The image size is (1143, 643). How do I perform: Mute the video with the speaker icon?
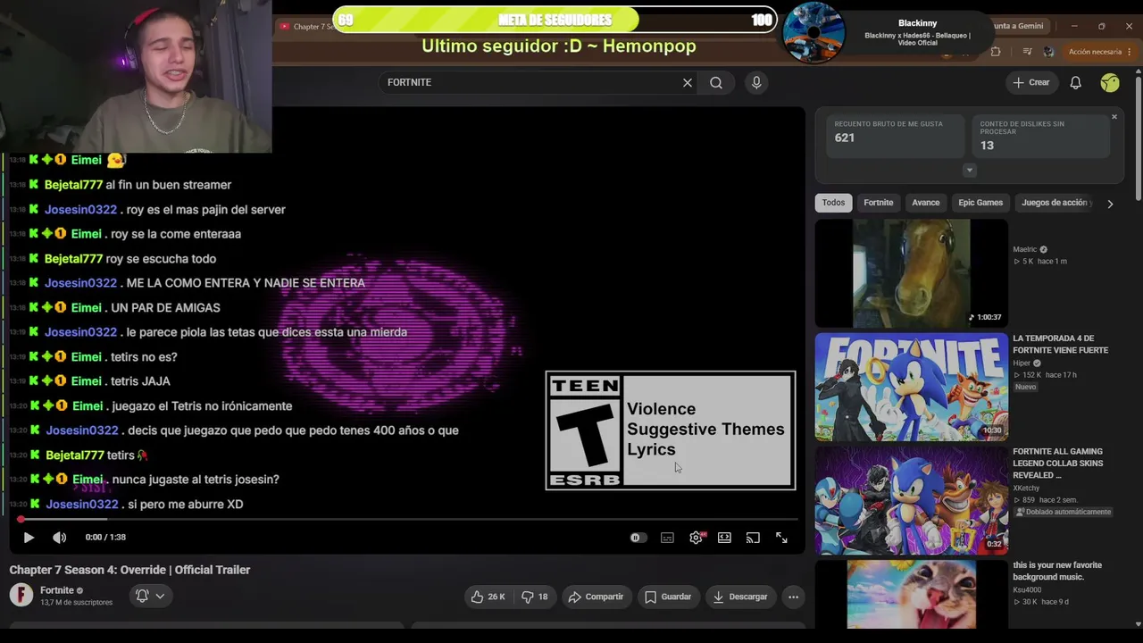(59, 538)
